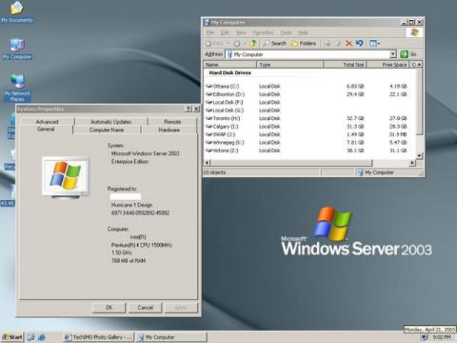
Task: Select the SWAP (J:) drive icon
Action: coord(209,134)
